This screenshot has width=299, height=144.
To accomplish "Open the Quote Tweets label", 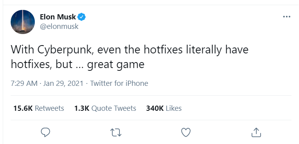I will [x=114, y=108].
